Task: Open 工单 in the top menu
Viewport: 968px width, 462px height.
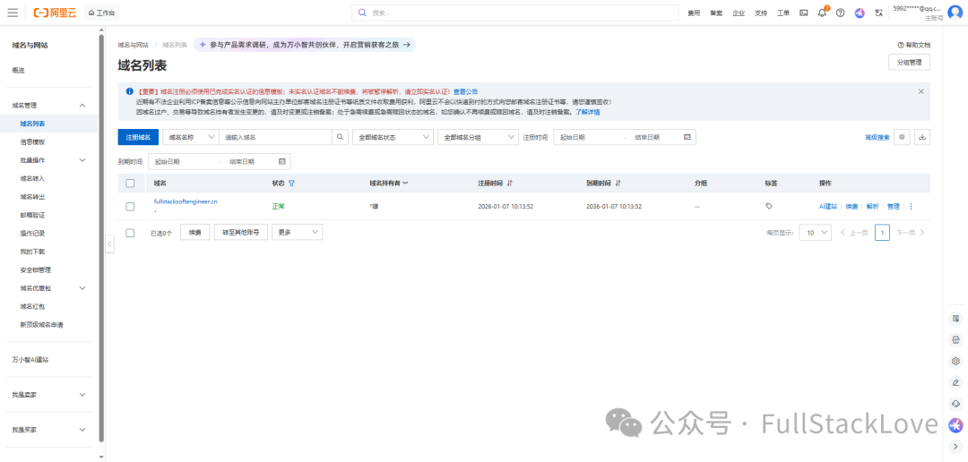Action: pos(782,13)
